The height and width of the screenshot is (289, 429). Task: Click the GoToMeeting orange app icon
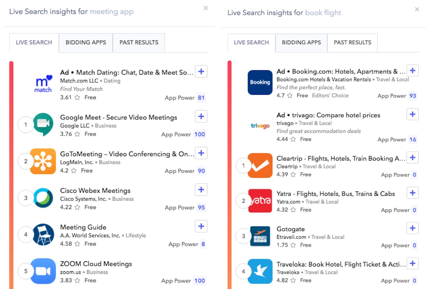tap(43, 161)
